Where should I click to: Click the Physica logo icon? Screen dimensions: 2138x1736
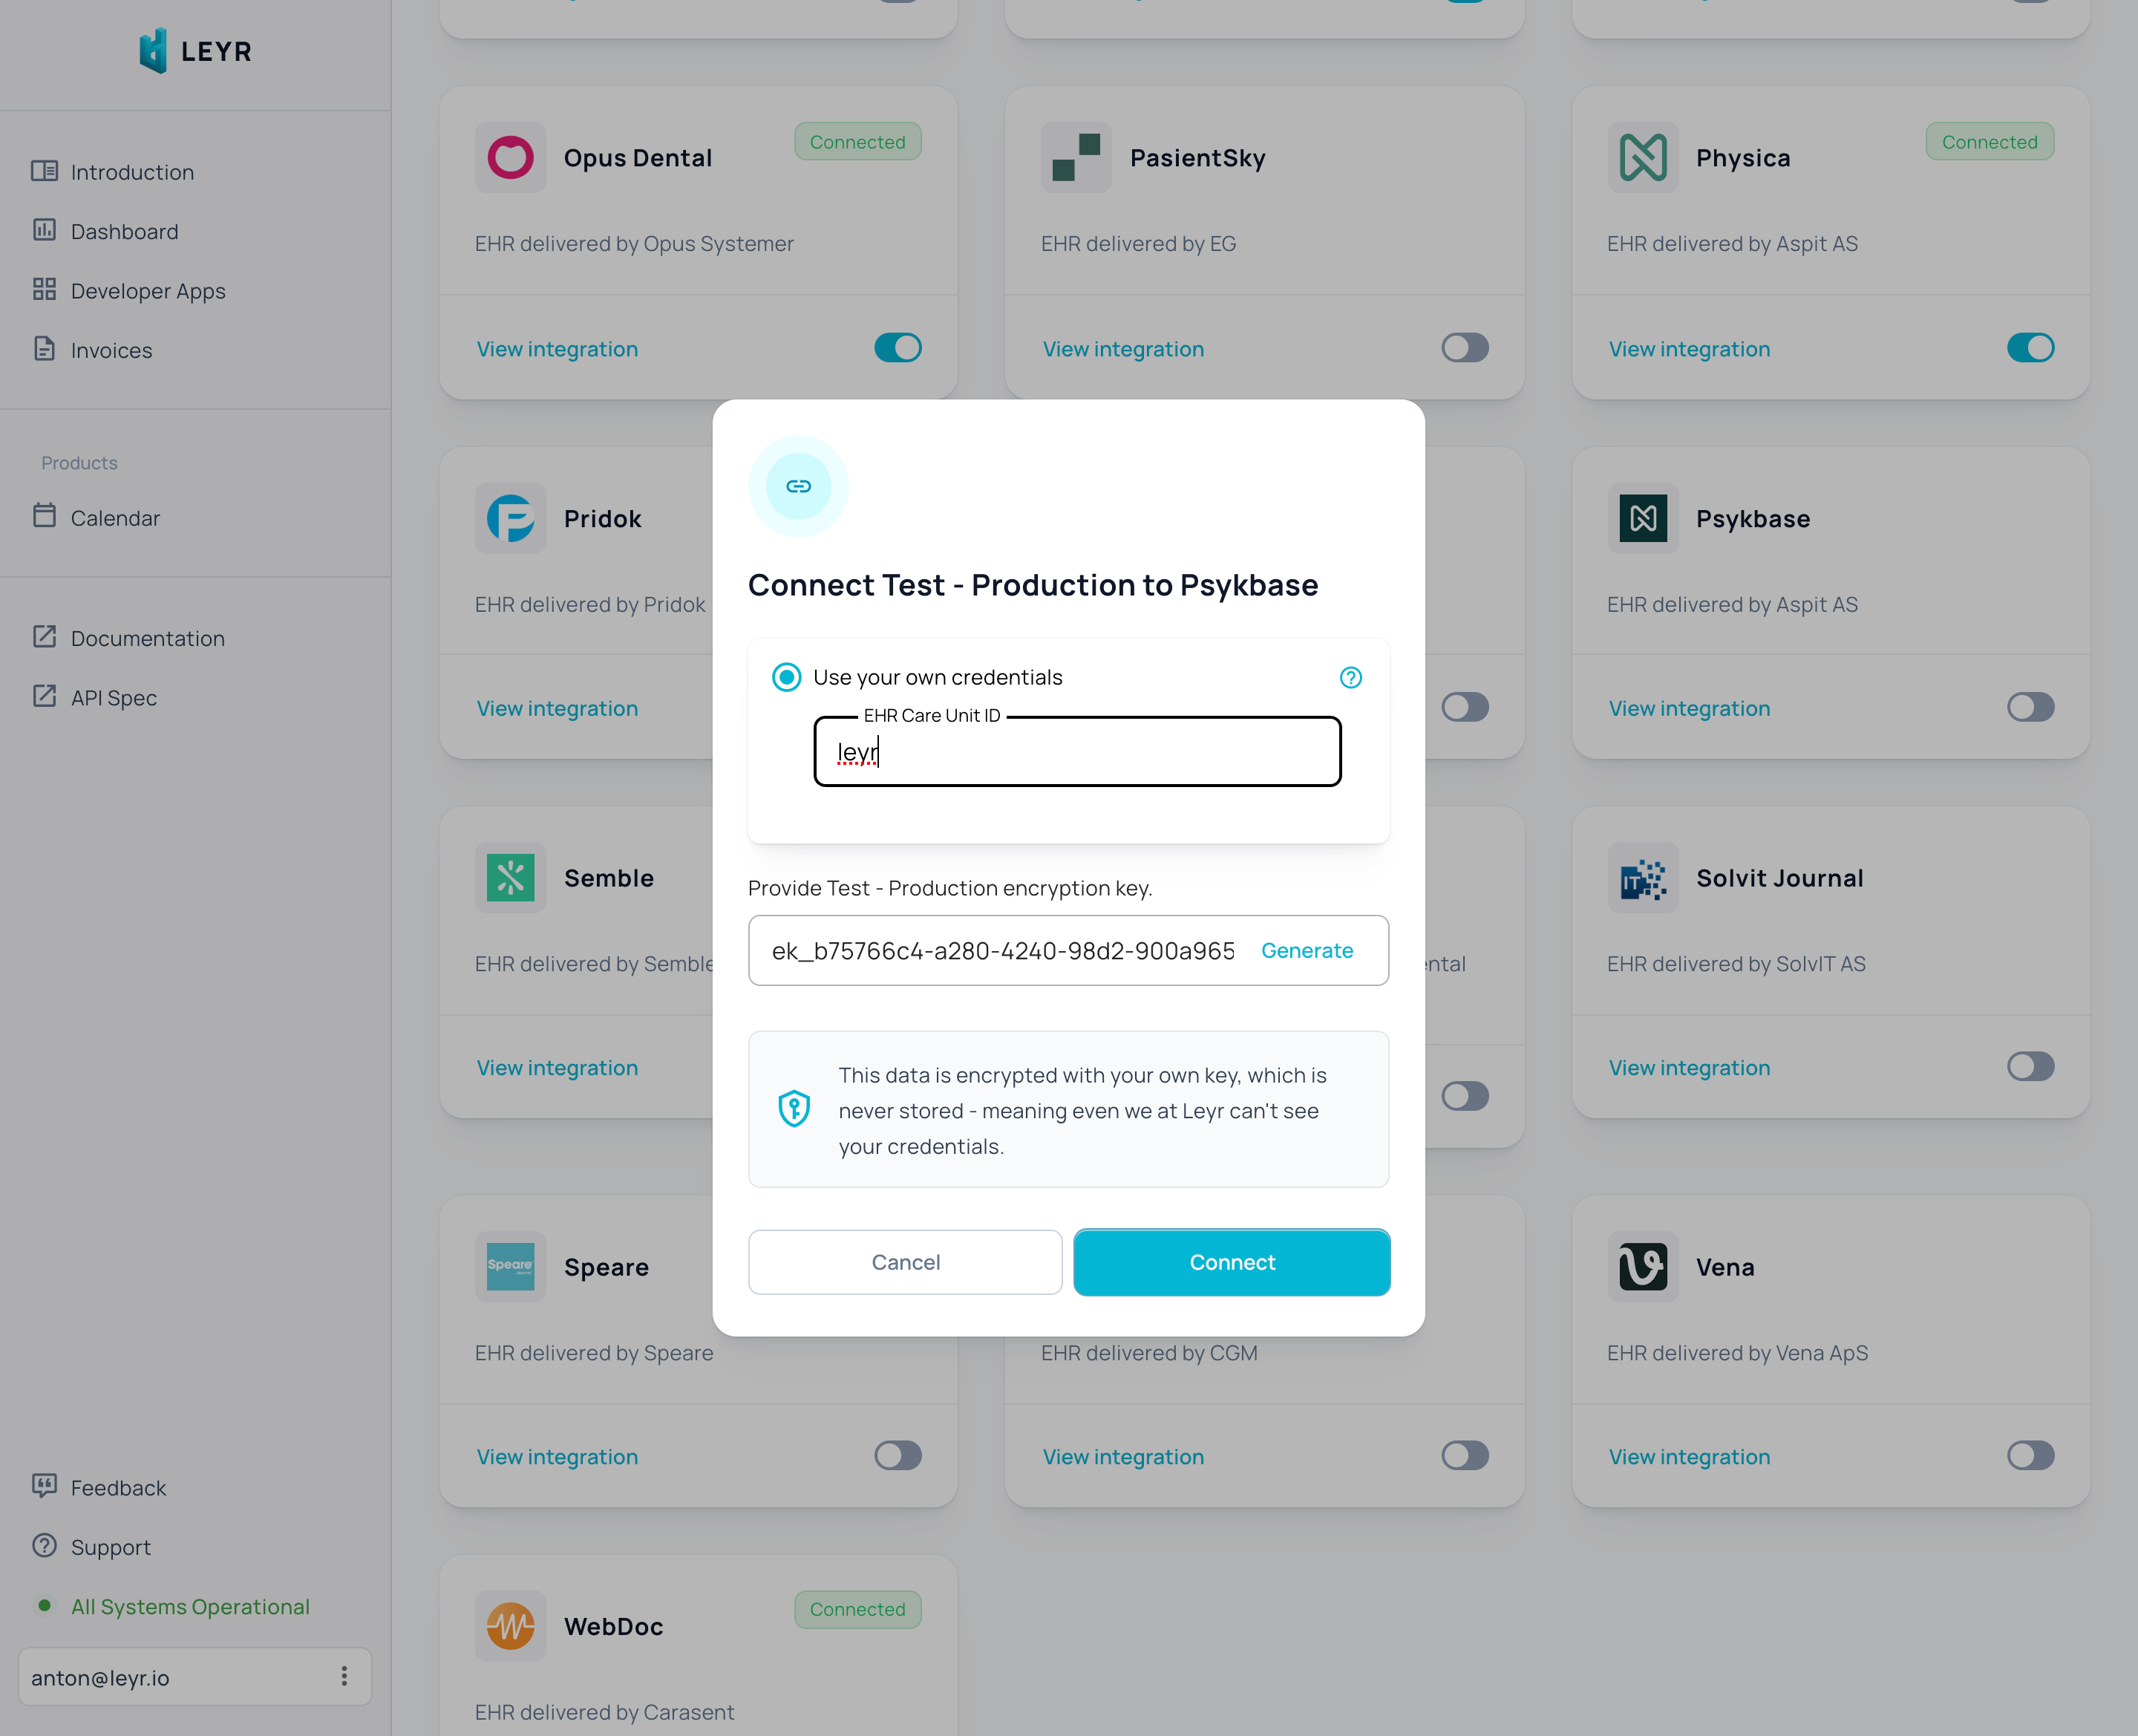tap(1642, 157)
